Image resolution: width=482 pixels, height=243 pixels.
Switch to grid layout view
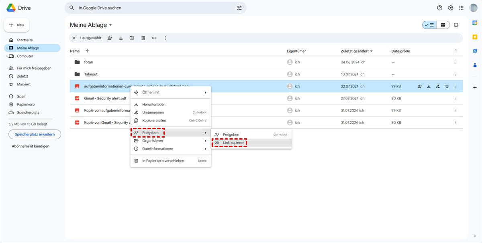tap(443, 25)
